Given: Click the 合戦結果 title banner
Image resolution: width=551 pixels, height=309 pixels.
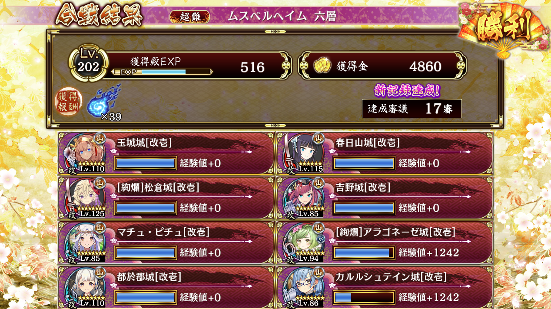Looking at the screenshot, I should point(99,15).
